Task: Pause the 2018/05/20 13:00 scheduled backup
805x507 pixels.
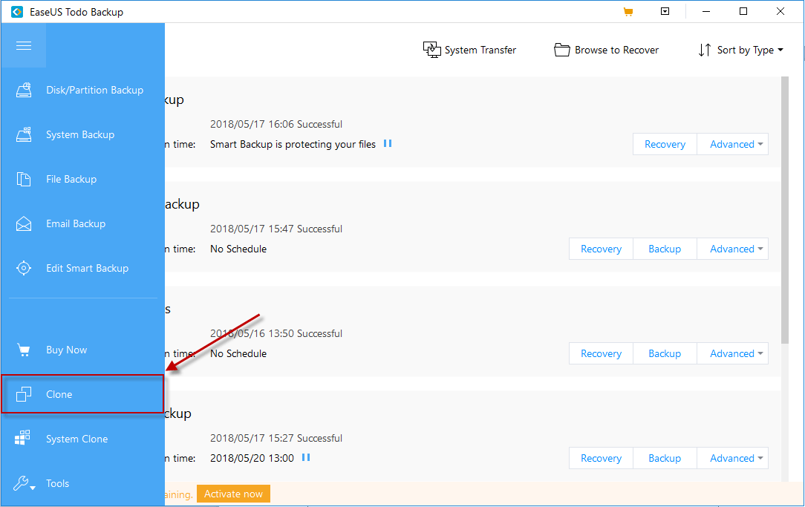Action: click(306, 457)
